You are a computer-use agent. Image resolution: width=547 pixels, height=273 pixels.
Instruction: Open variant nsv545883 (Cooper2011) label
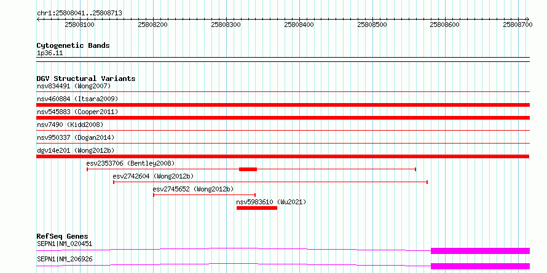click(77, 112)
